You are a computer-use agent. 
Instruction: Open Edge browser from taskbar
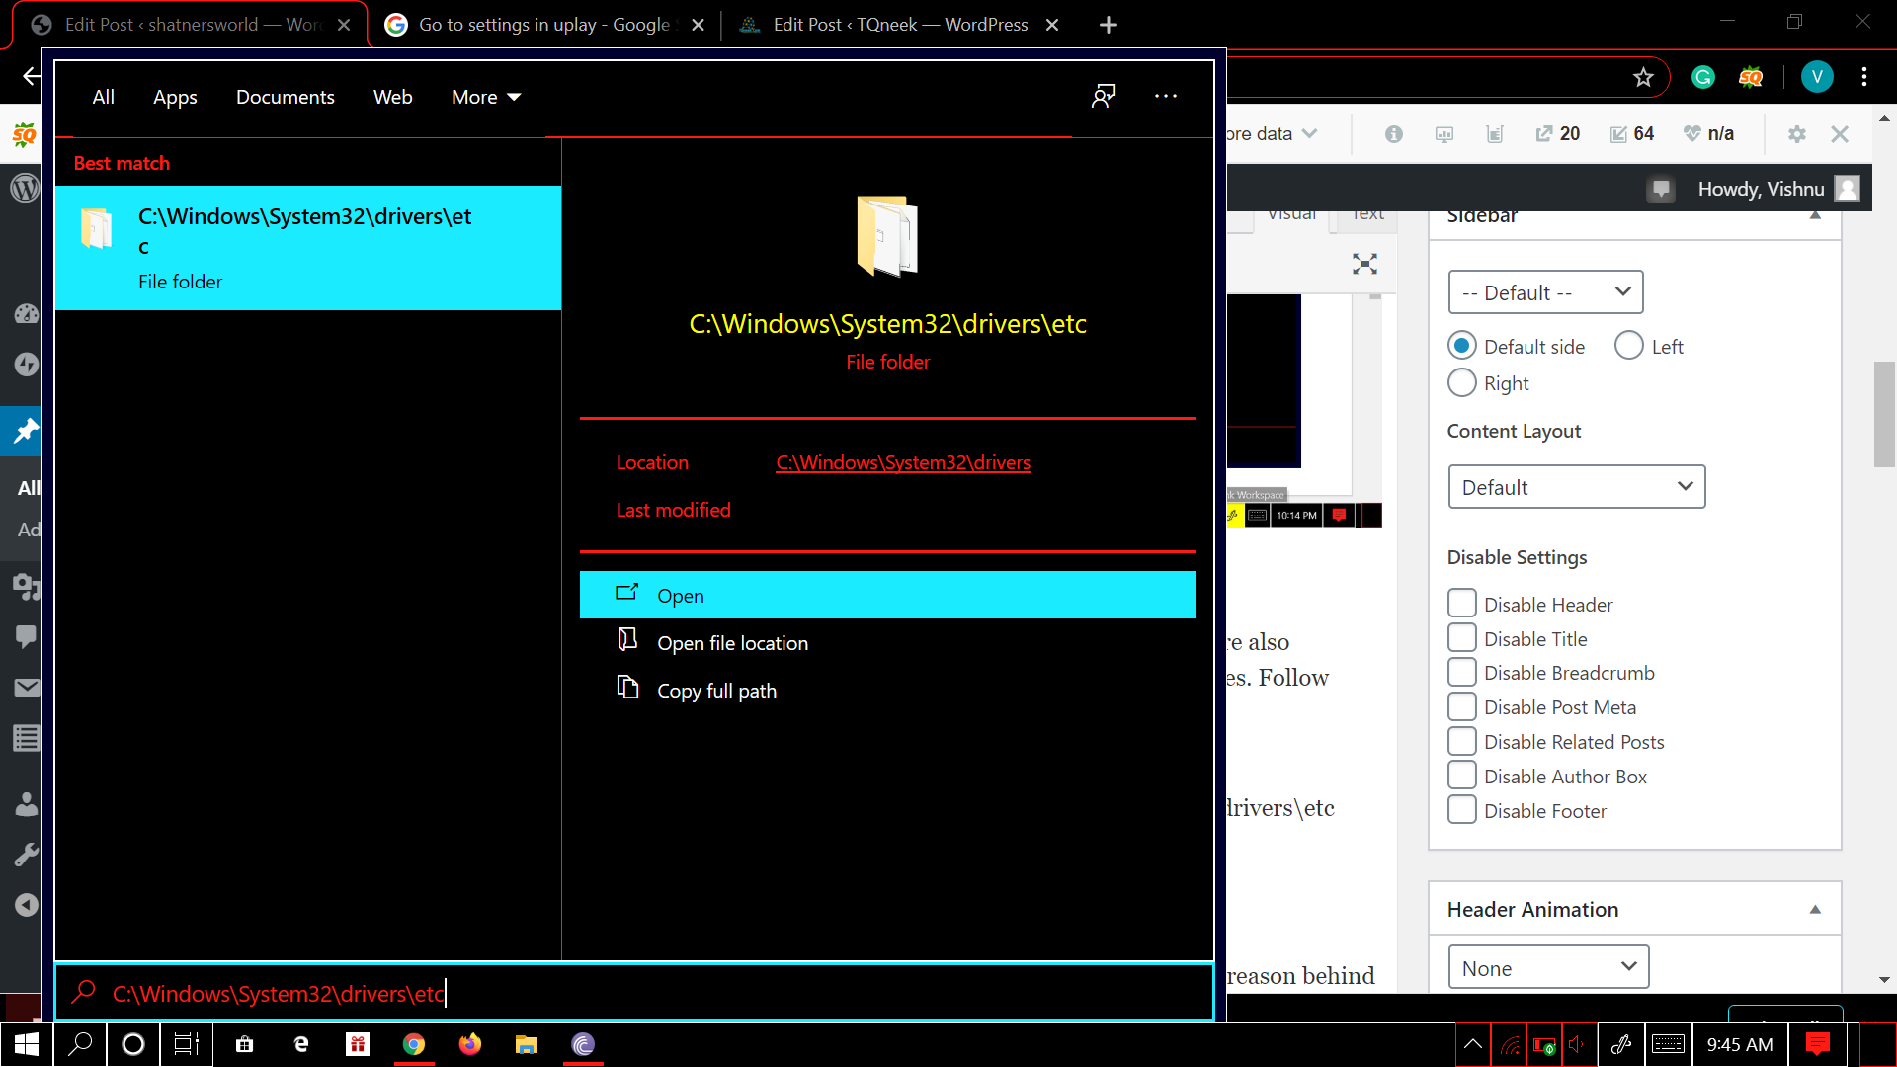pyautogui.click(x=301, y=1044)
